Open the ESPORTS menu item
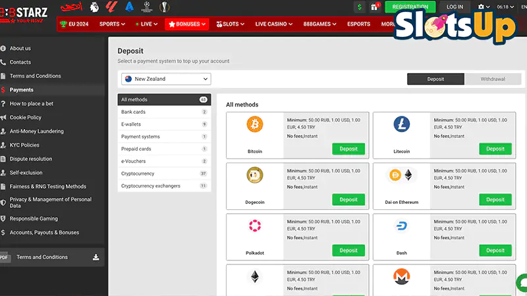Screen dimensions: 527x296 pos(358,24)
